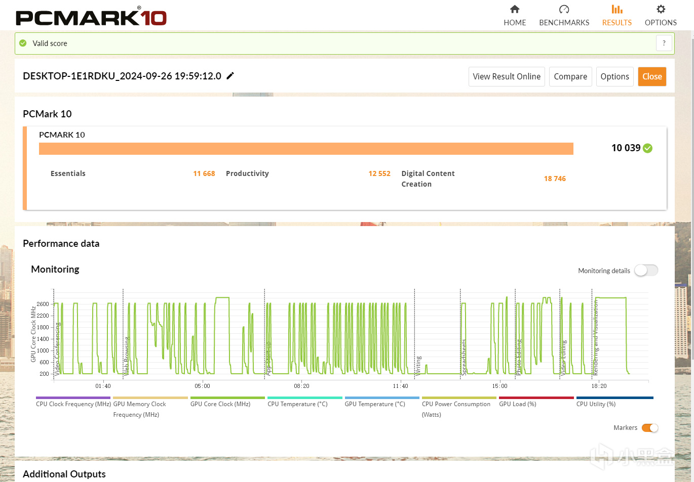The image size is (694, 482).
Task: Click Digital Content Creation score 18 746
Action: [x=555, y=179]
